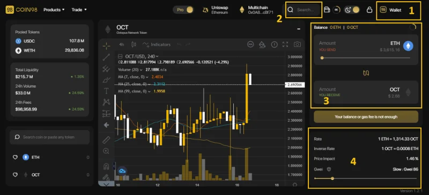Select the text annotation tool
The height and width of the screenshot is (195, 429).
[x=106, y=91]
